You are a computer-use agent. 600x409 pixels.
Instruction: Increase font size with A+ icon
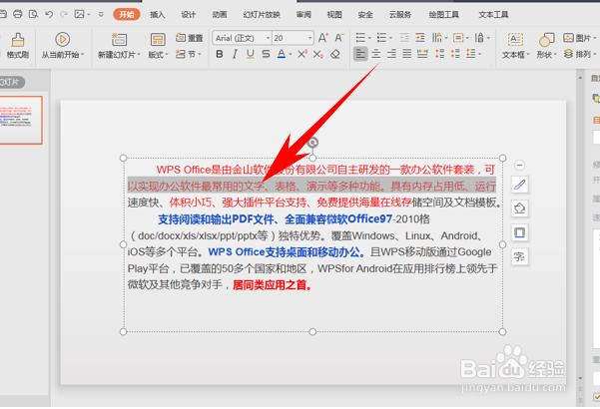coord(322,38)
